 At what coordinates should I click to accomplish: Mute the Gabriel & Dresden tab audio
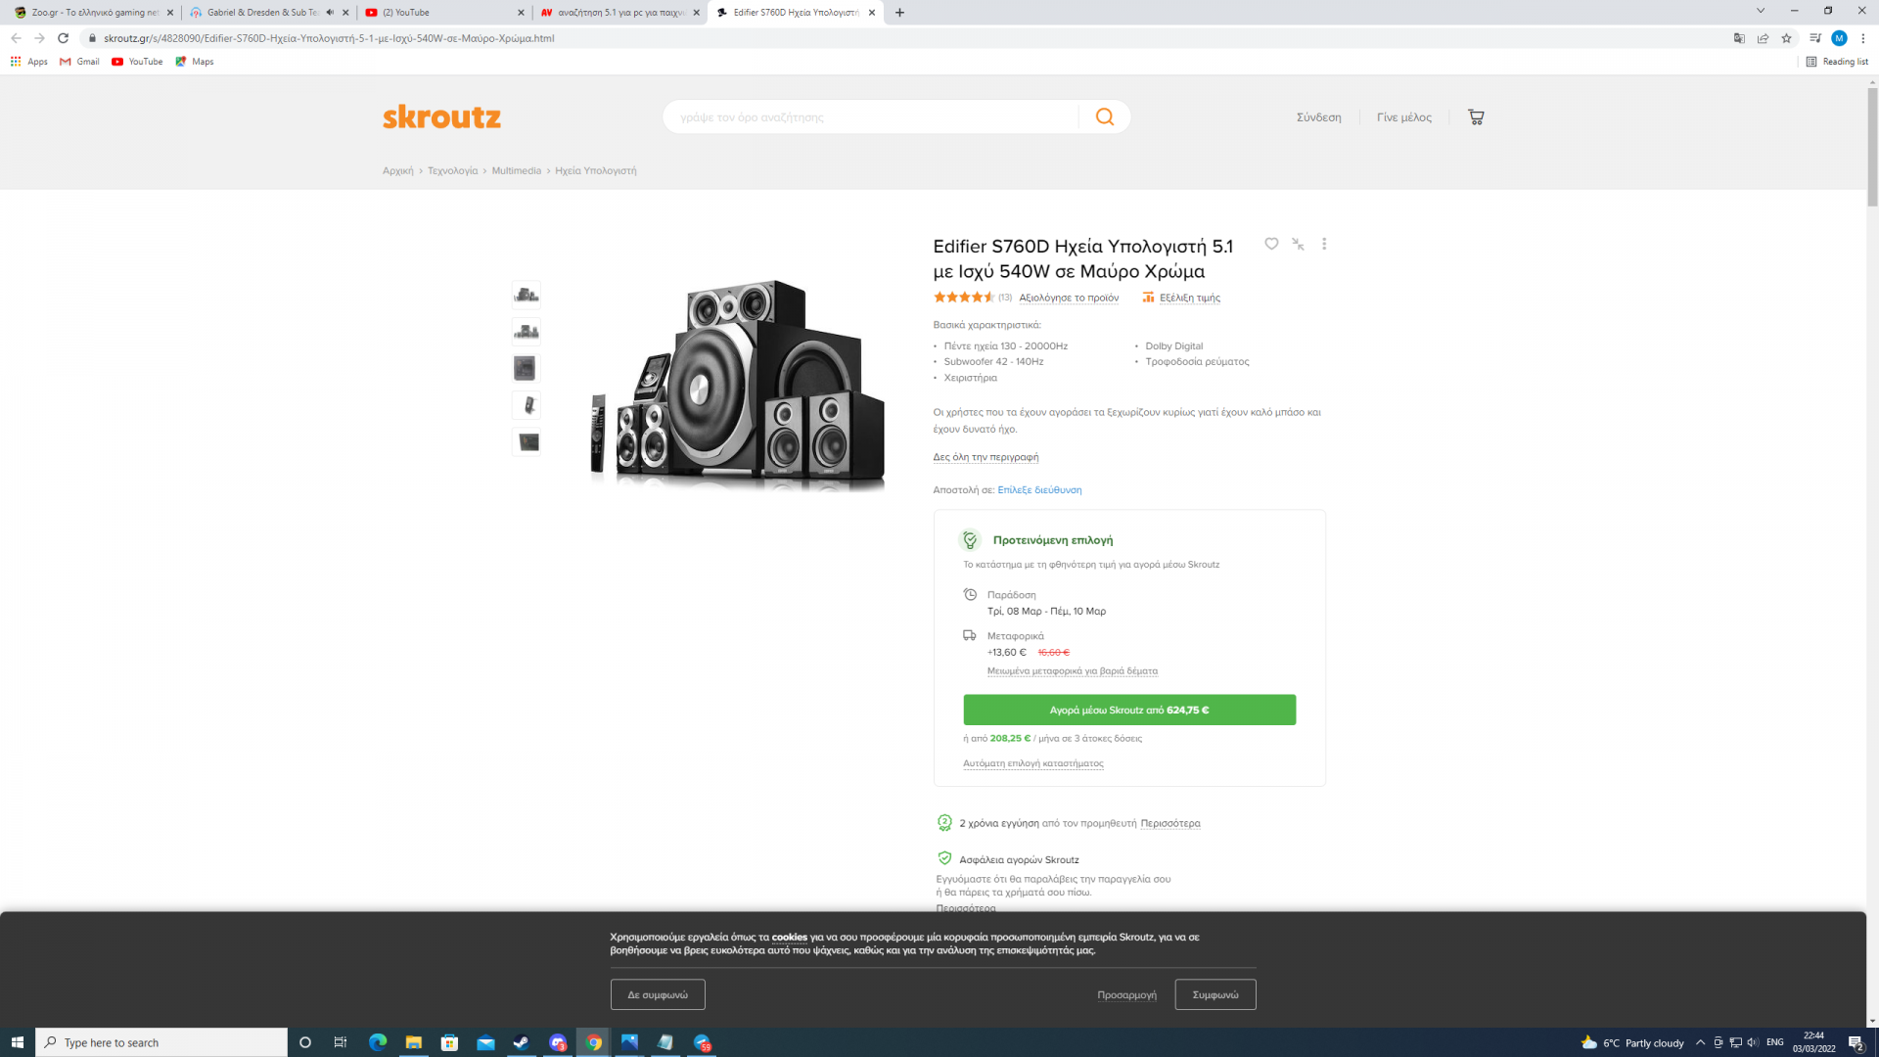pyautogui.click(x=330, y=13)
